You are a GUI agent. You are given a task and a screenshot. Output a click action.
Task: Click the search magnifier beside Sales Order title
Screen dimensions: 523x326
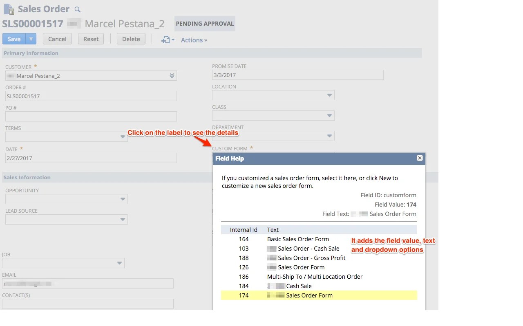click(x=77, y=9)
